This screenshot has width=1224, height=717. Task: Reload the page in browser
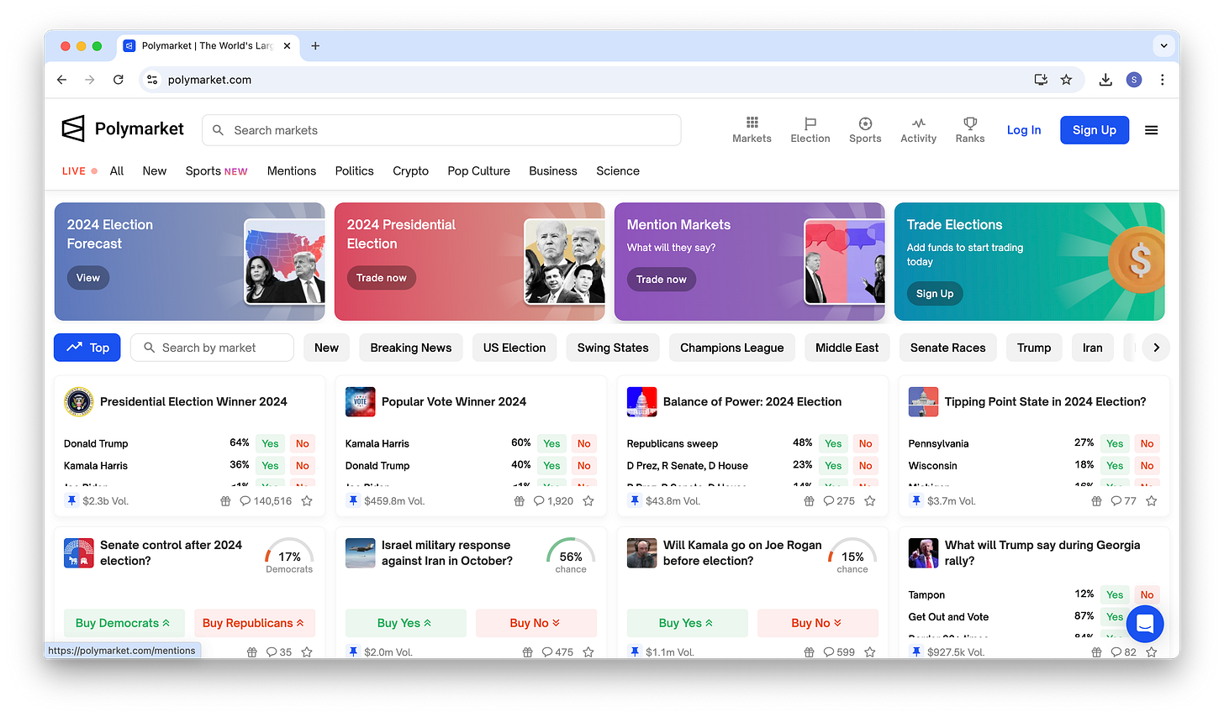click(119, 80)
